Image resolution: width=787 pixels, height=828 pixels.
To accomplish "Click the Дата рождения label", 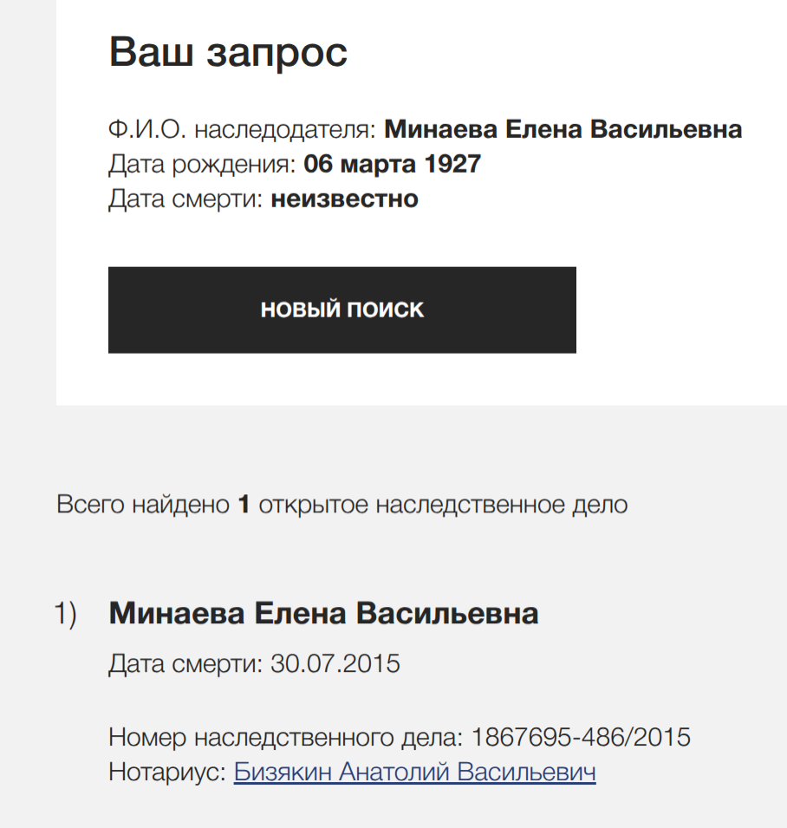I will pos(202,164).
